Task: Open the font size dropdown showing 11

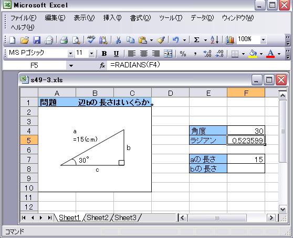Action: 91,54
